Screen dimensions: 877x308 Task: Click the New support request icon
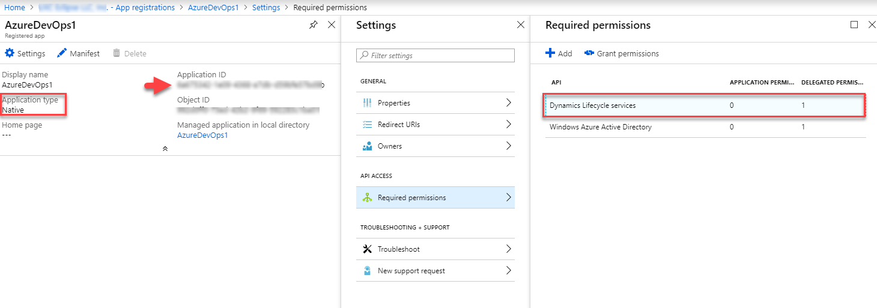(x=368, y=271)
